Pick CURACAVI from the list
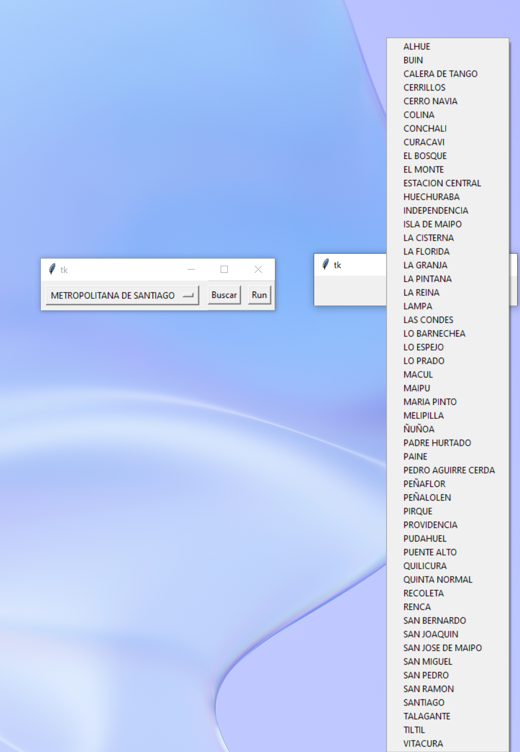Screen dimensions: 520x752 click(448, 142)
